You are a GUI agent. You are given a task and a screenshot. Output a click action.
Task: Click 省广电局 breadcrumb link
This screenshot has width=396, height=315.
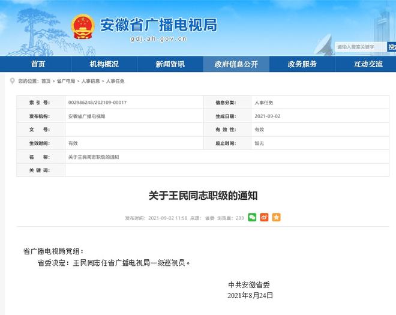66,81
